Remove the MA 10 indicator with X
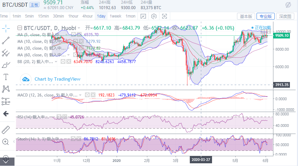This screenshot has height=166, width=298. coord(81,41)
